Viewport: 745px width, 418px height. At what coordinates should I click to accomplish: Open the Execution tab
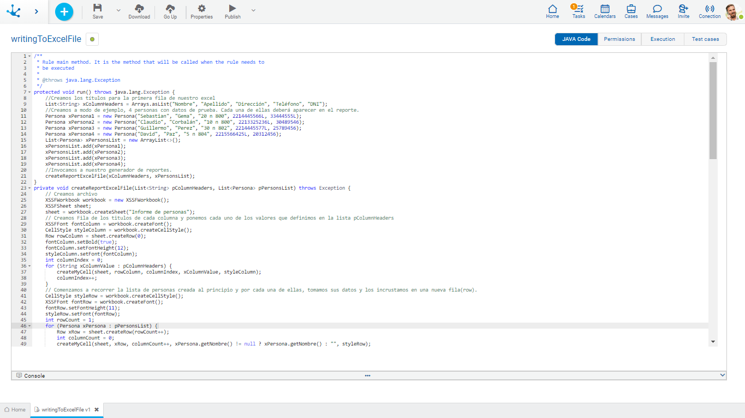tap(663, 39)
